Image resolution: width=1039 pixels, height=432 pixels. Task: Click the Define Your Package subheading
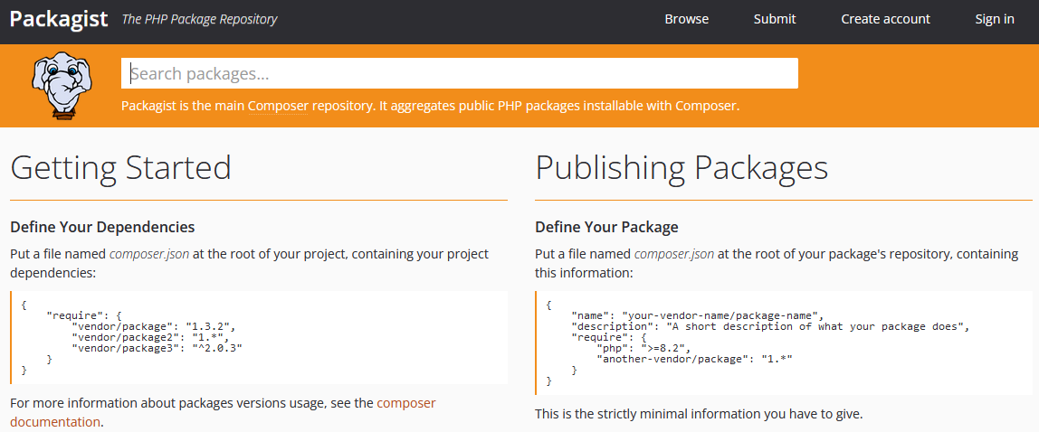click(606, 227)
